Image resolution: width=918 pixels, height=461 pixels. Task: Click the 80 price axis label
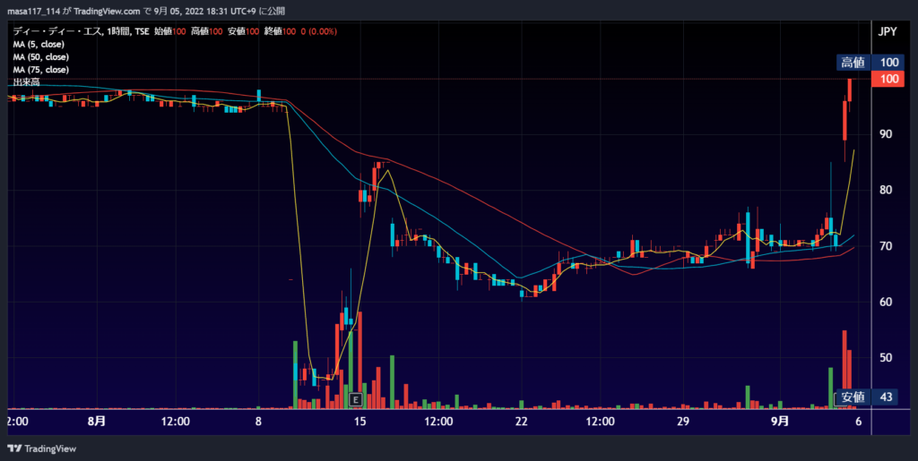(x=885, y=190)
